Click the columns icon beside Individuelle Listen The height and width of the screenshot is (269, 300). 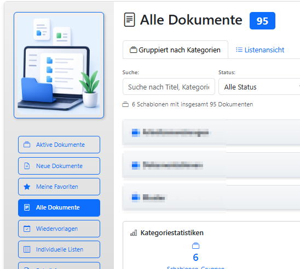point(27,249)
